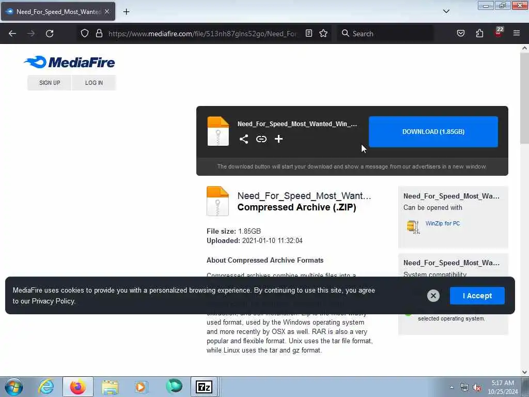Screen dimensions: 529x397
Task: Click the ZIP icon beside Compressed Archive heading
Action: [x=217, y=201]
